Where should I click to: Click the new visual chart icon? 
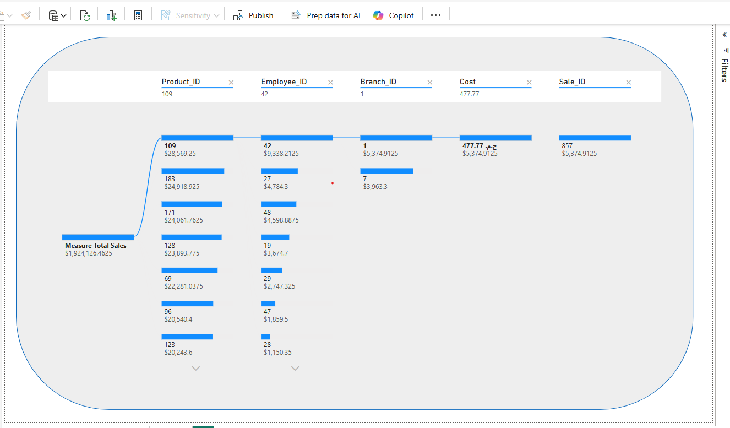click(111, 15)
